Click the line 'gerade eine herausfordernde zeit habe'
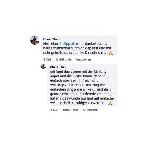Screen dimensions: 148x148 81,94
